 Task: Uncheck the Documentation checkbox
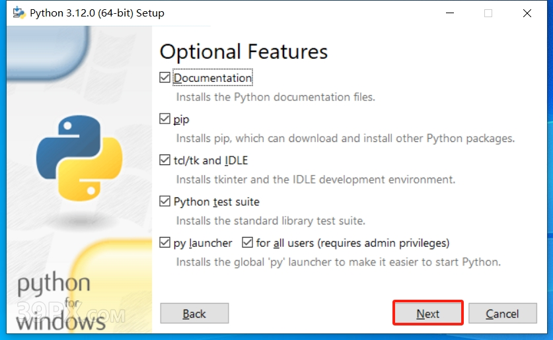coord(165,77)
